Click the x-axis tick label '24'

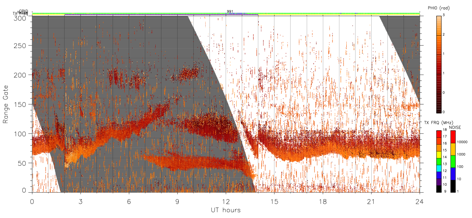point(419,201)
